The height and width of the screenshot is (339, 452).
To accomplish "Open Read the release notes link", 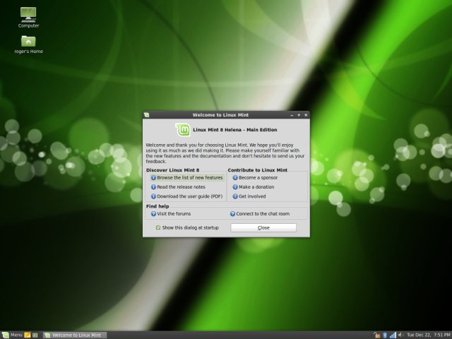I will tap(182, 187).
